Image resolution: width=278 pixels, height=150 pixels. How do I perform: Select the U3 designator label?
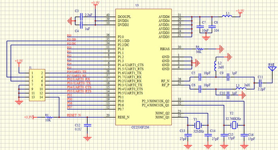coord(137,5)
